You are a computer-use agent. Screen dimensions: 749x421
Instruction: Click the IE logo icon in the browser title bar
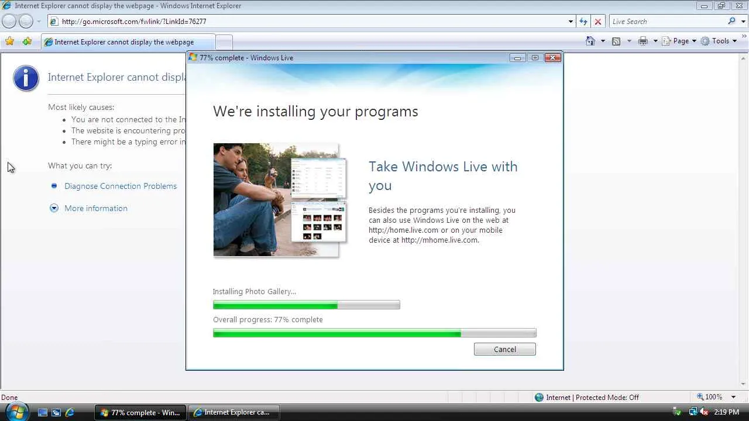coord(7,6)
